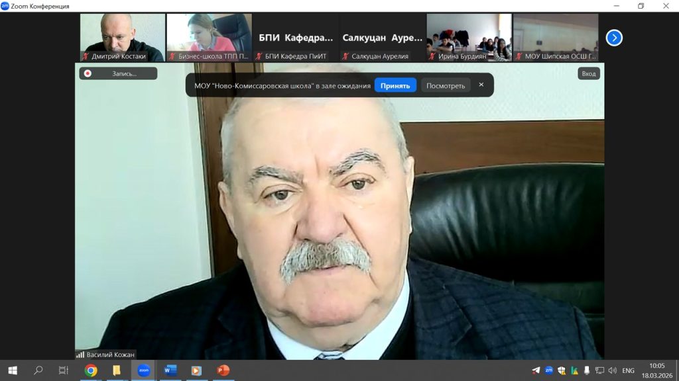Click the Вход button

point(589,73)
